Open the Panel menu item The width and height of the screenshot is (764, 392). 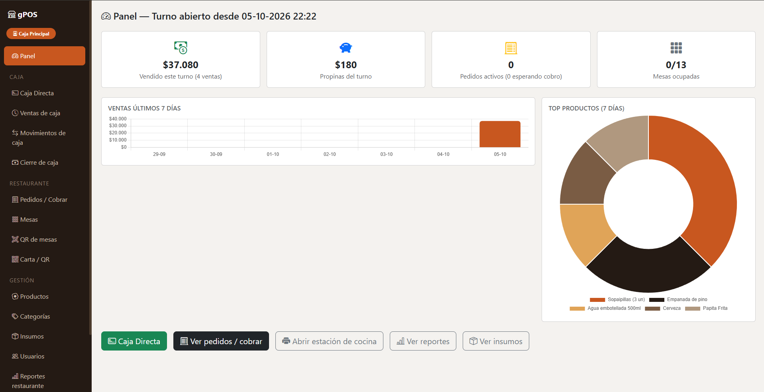pyautogui.click(x=45, y=56)
